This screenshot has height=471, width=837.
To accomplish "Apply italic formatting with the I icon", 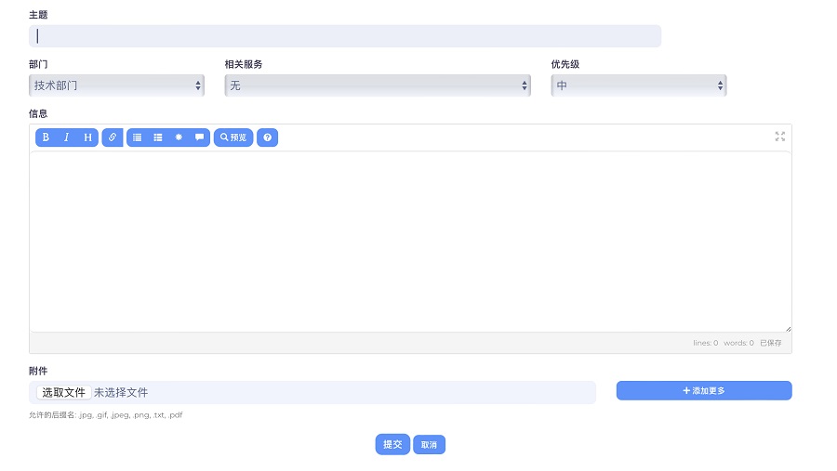I will tap(67, 137).
